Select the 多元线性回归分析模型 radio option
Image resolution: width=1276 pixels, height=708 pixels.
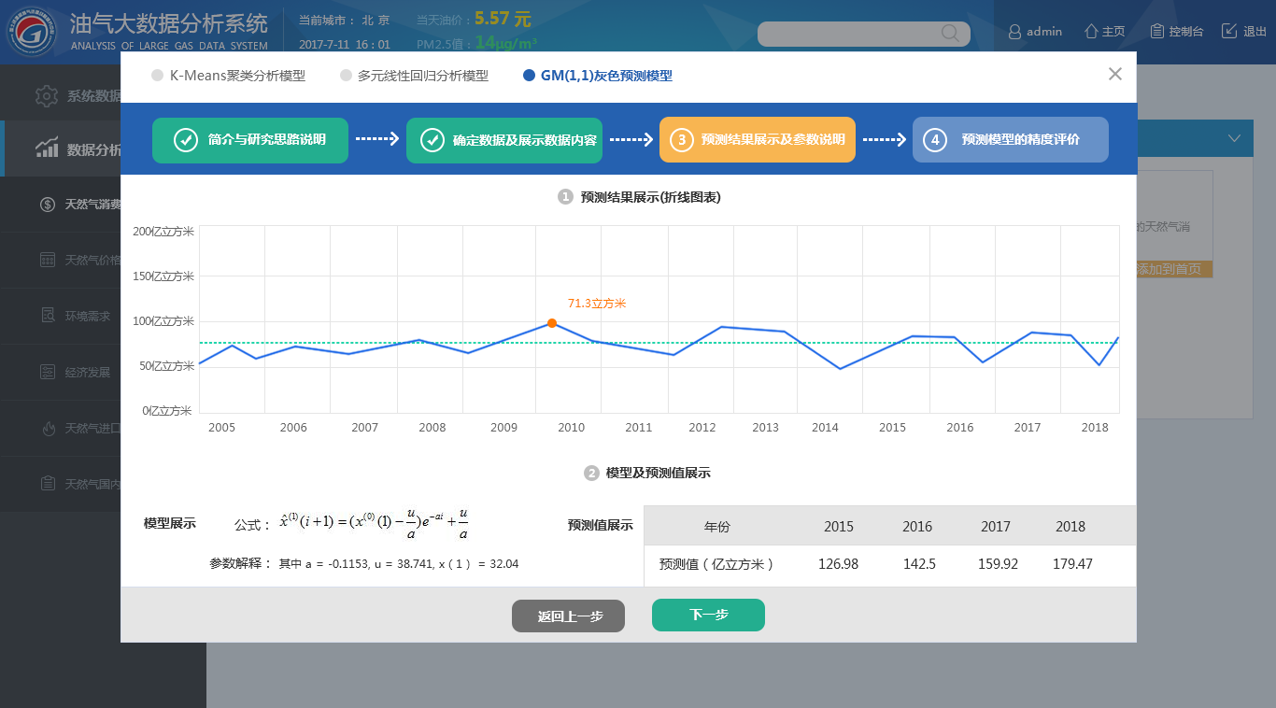tap(414, 76)
